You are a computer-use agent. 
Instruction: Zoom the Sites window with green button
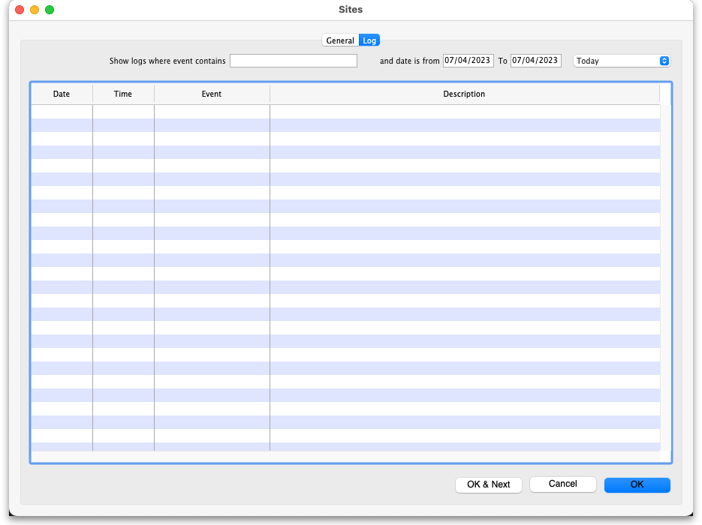coord(50,10)
